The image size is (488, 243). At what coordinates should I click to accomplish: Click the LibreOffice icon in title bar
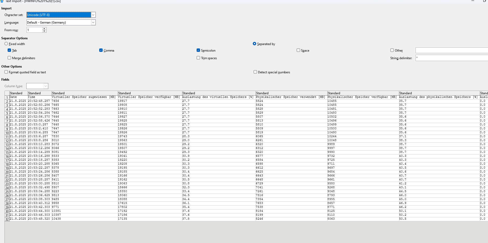(2, 1)
